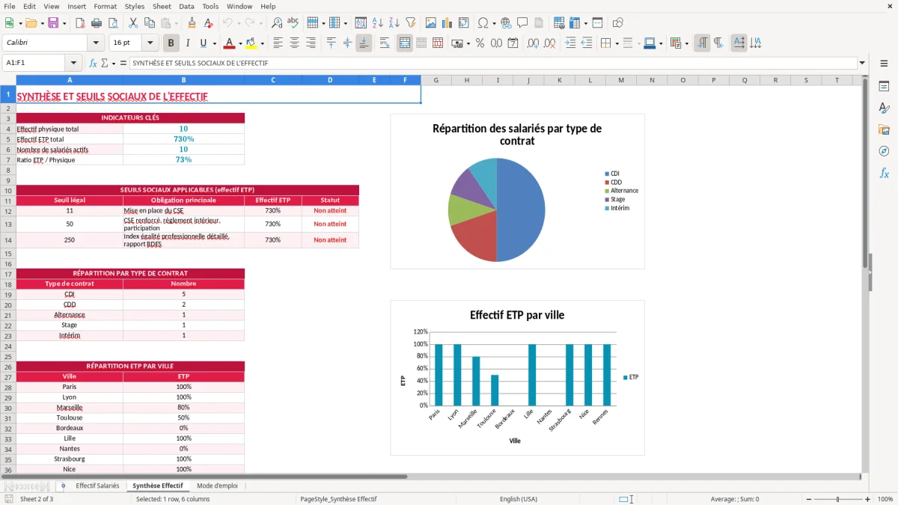Apply the red font color swatch

tap(229, 43)
